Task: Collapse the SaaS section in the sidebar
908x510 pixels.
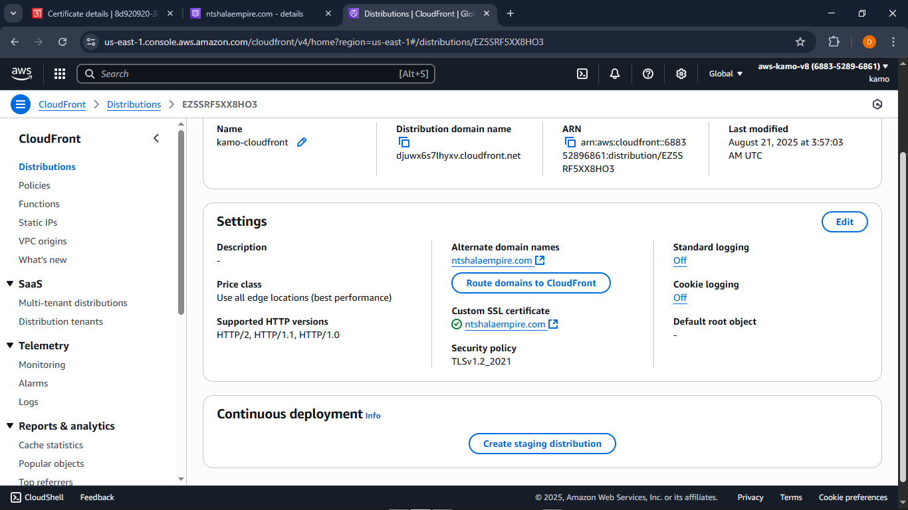Action: tap(11, 284)
